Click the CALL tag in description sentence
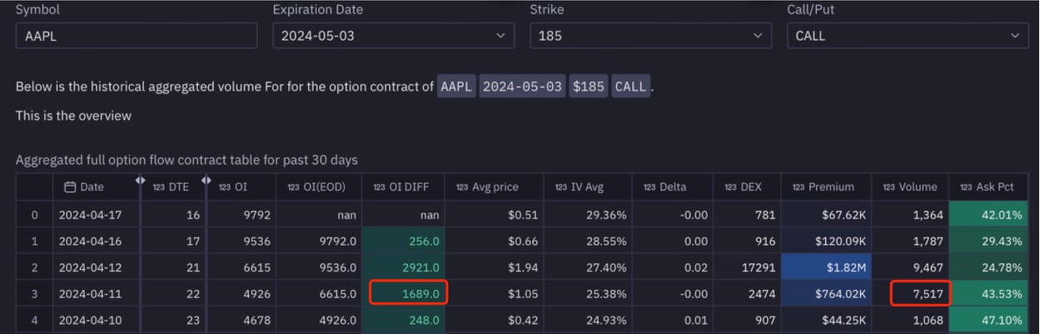1040x334 pixels. tap(630, 86)
